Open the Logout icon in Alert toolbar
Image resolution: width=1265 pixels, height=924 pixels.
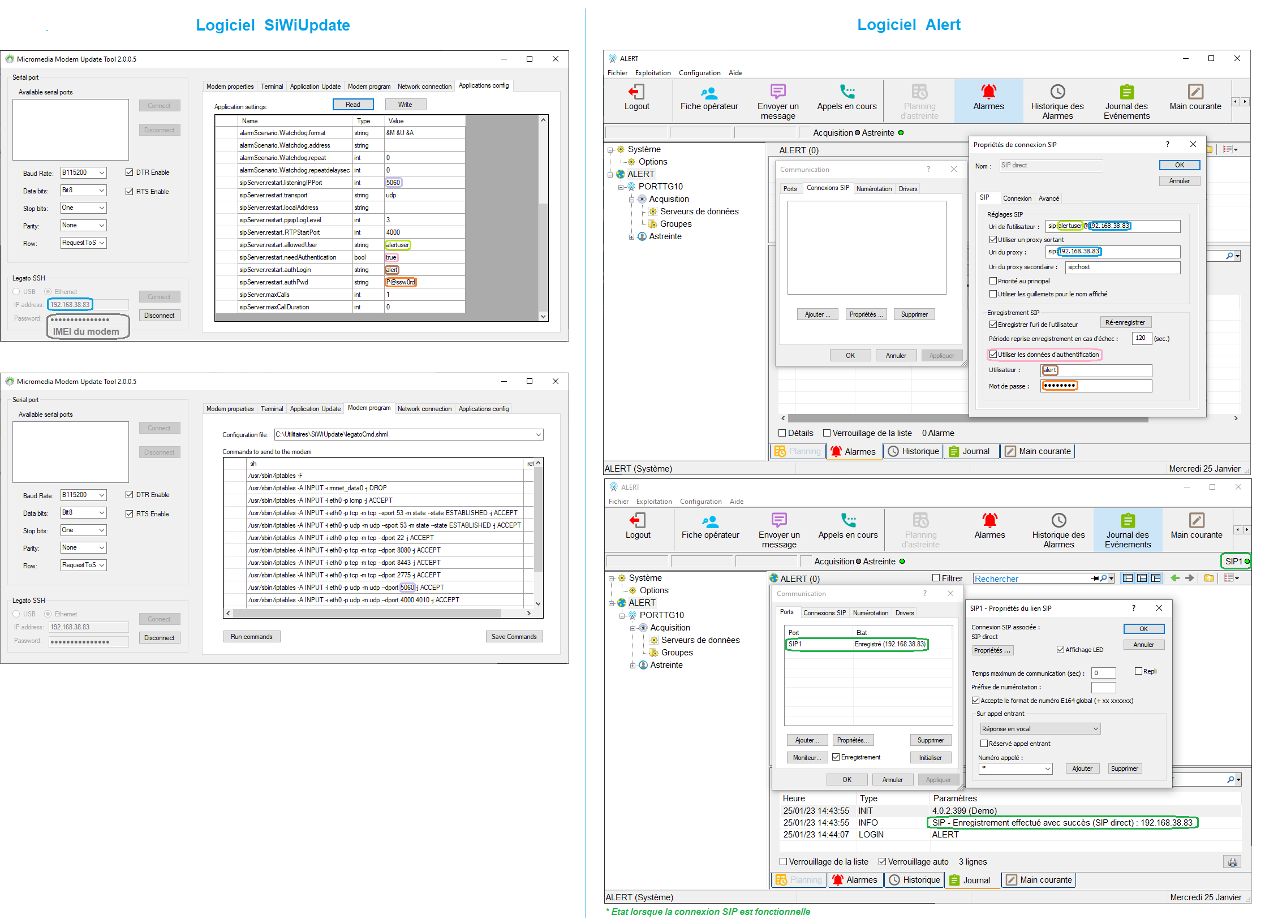(x=638, y=100)
